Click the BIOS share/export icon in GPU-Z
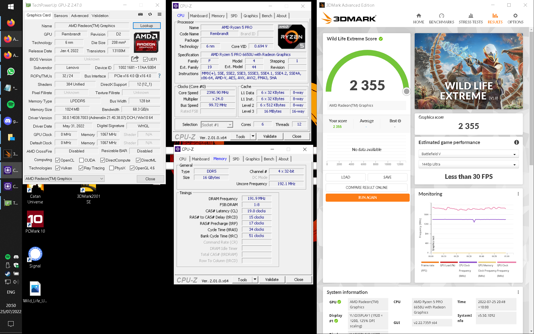The height and width of the screenshot is (334, 534). pyautogui.click(x=135, y=59)
